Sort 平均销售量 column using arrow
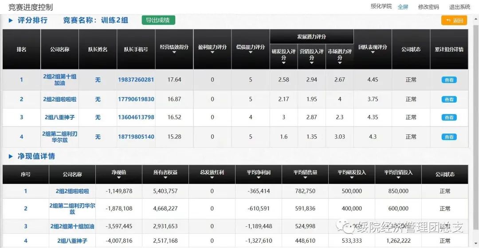This screenshot has height=248, width=479. [x=305, y=178]
